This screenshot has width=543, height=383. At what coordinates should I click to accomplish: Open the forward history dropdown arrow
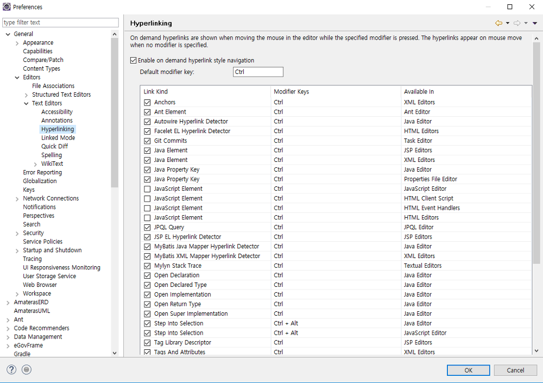(x=526, y=23)
